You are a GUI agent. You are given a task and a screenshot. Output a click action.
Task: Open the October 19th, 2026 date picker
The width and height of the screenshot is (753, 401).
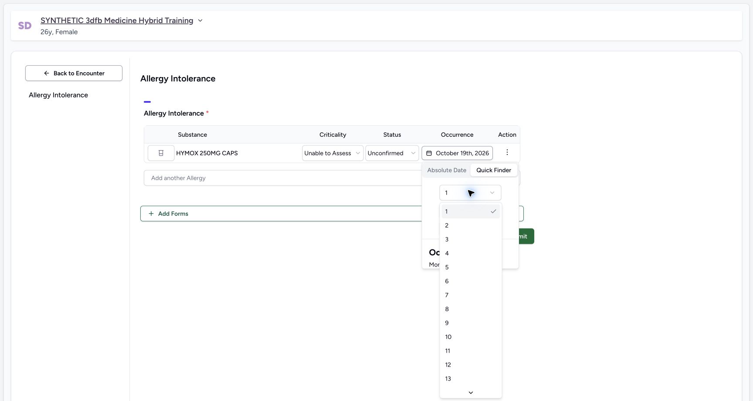pos(457,153)
